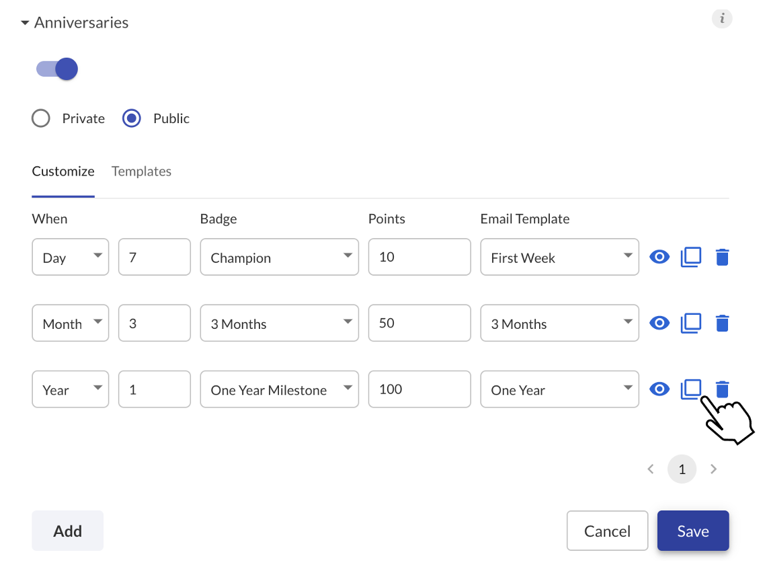Screen dimensions: 765x573
Task: Delete the One Year Milestone row
Action: (x=722, y=389)
